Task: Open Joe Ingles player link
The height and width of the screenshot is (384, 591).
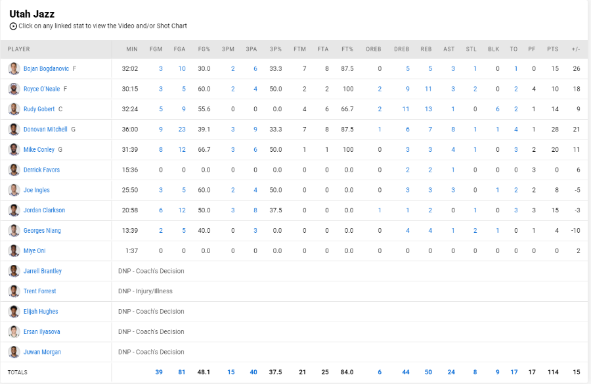Action: coord(37,190)
